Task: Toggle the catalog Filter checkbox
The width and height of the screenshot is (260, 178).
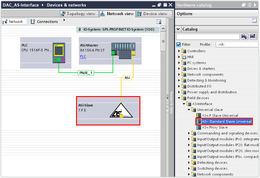Action: (x=178, y=44)
